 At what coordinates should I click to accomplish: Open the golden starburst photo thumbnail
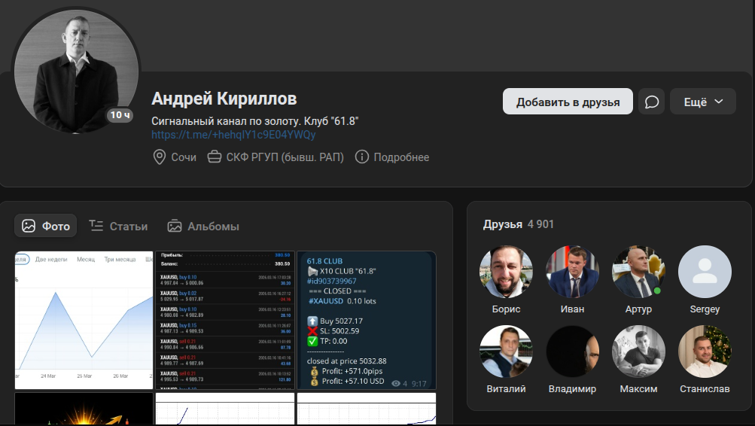tap(84, 409)
